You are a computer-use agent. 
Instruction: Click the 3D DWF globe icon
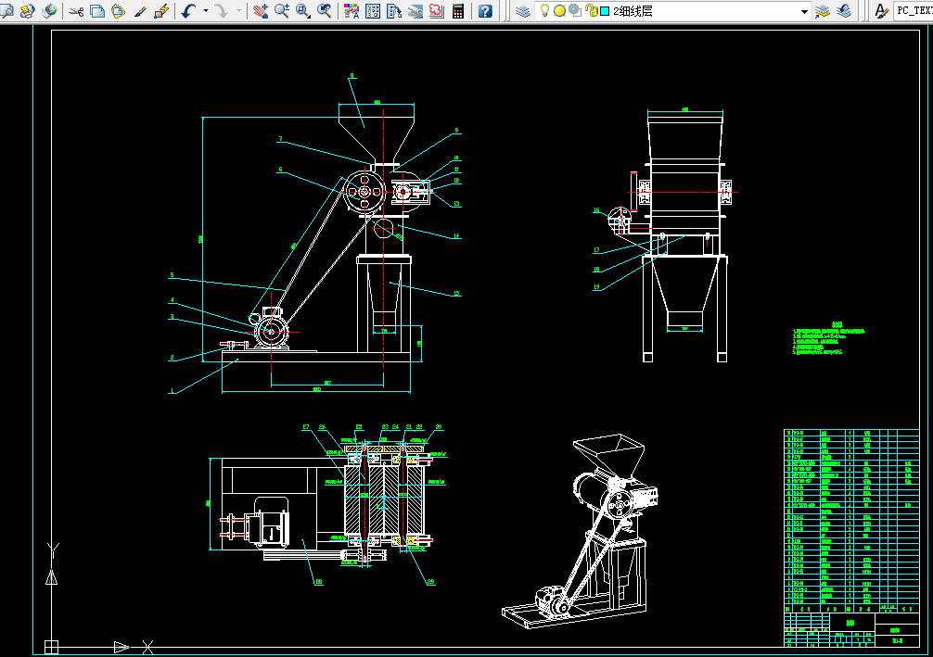tap(49, 11)
